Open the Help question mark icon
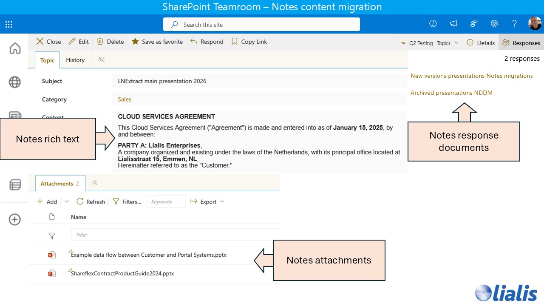The image size is (544, 306). point(514,24)
